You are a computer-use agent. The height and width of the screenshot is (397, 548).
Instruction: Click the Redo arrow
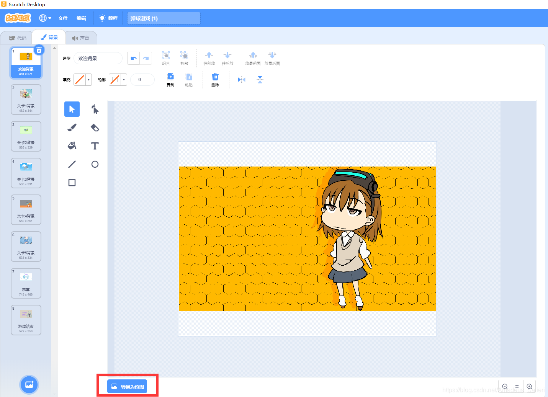point(146,58)
